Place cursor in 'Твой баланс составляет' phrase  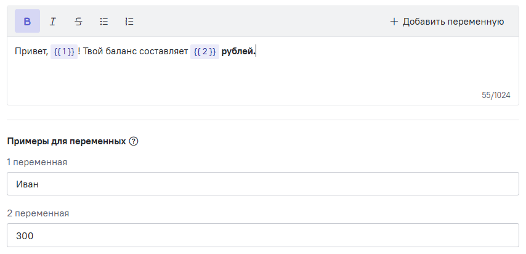pos(136,51)
